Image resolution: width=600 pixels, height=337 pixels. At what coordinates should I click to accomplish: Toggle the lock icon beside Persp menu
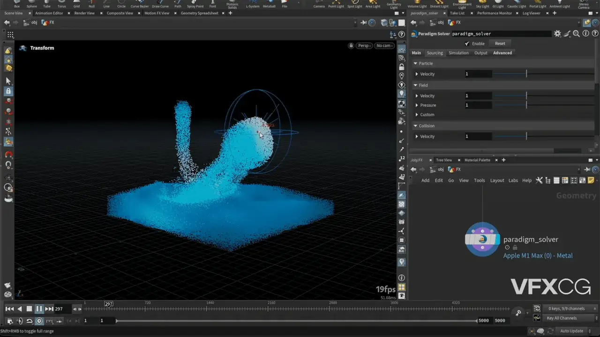(x=351, y=46)
